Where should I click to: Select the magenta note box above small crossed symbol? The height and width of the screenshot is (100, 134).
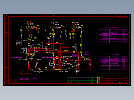(x=87, y=53)
